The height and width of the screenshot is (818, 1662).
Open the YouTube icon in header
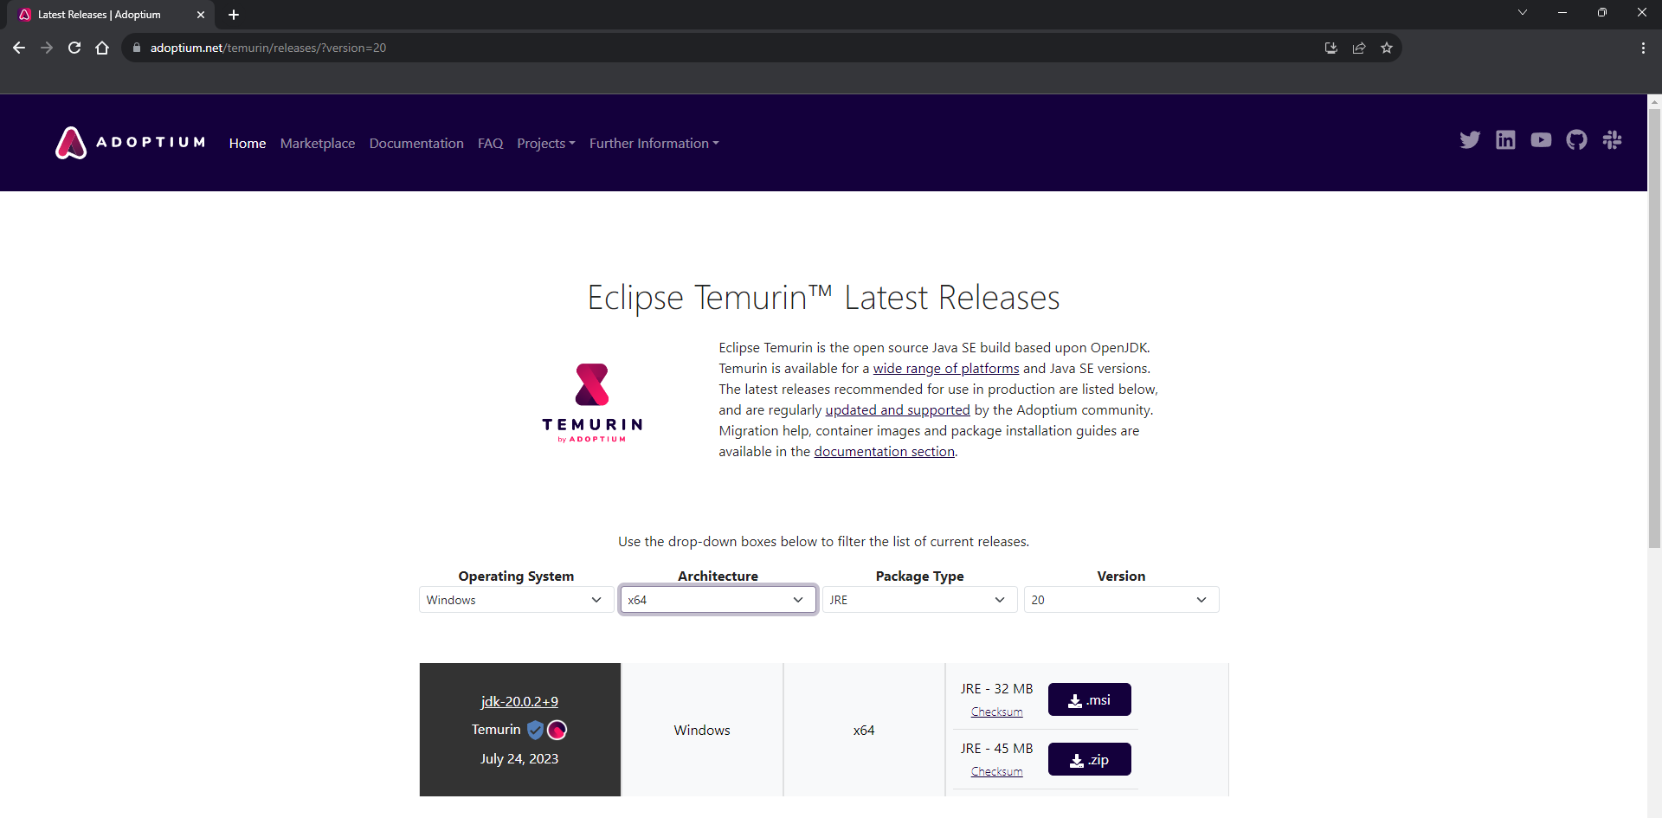(x=1541, y=140)
